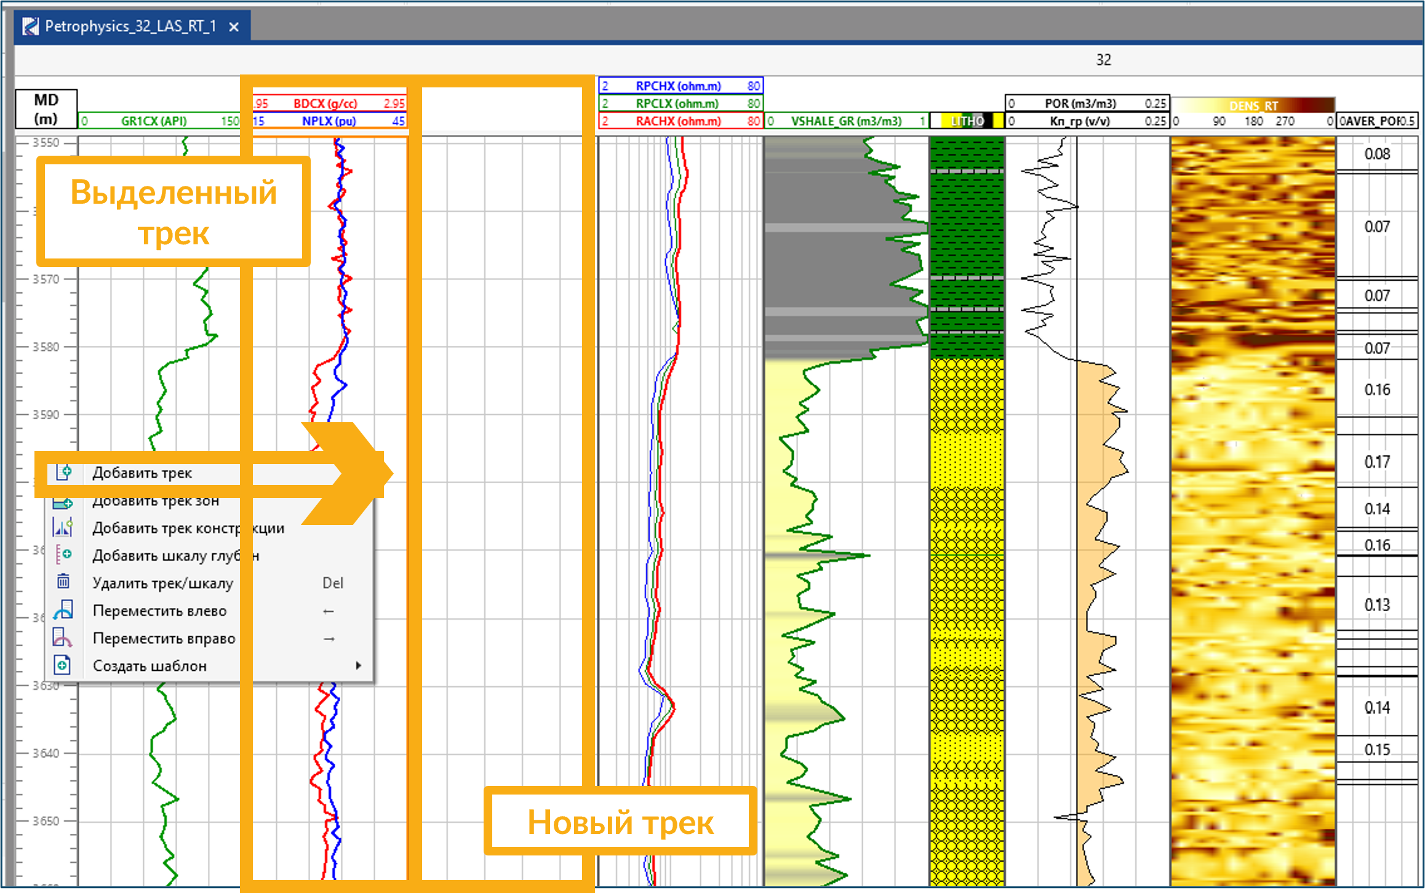Click the add construction track icon
1425x893 pixels.
click(63, 527)
